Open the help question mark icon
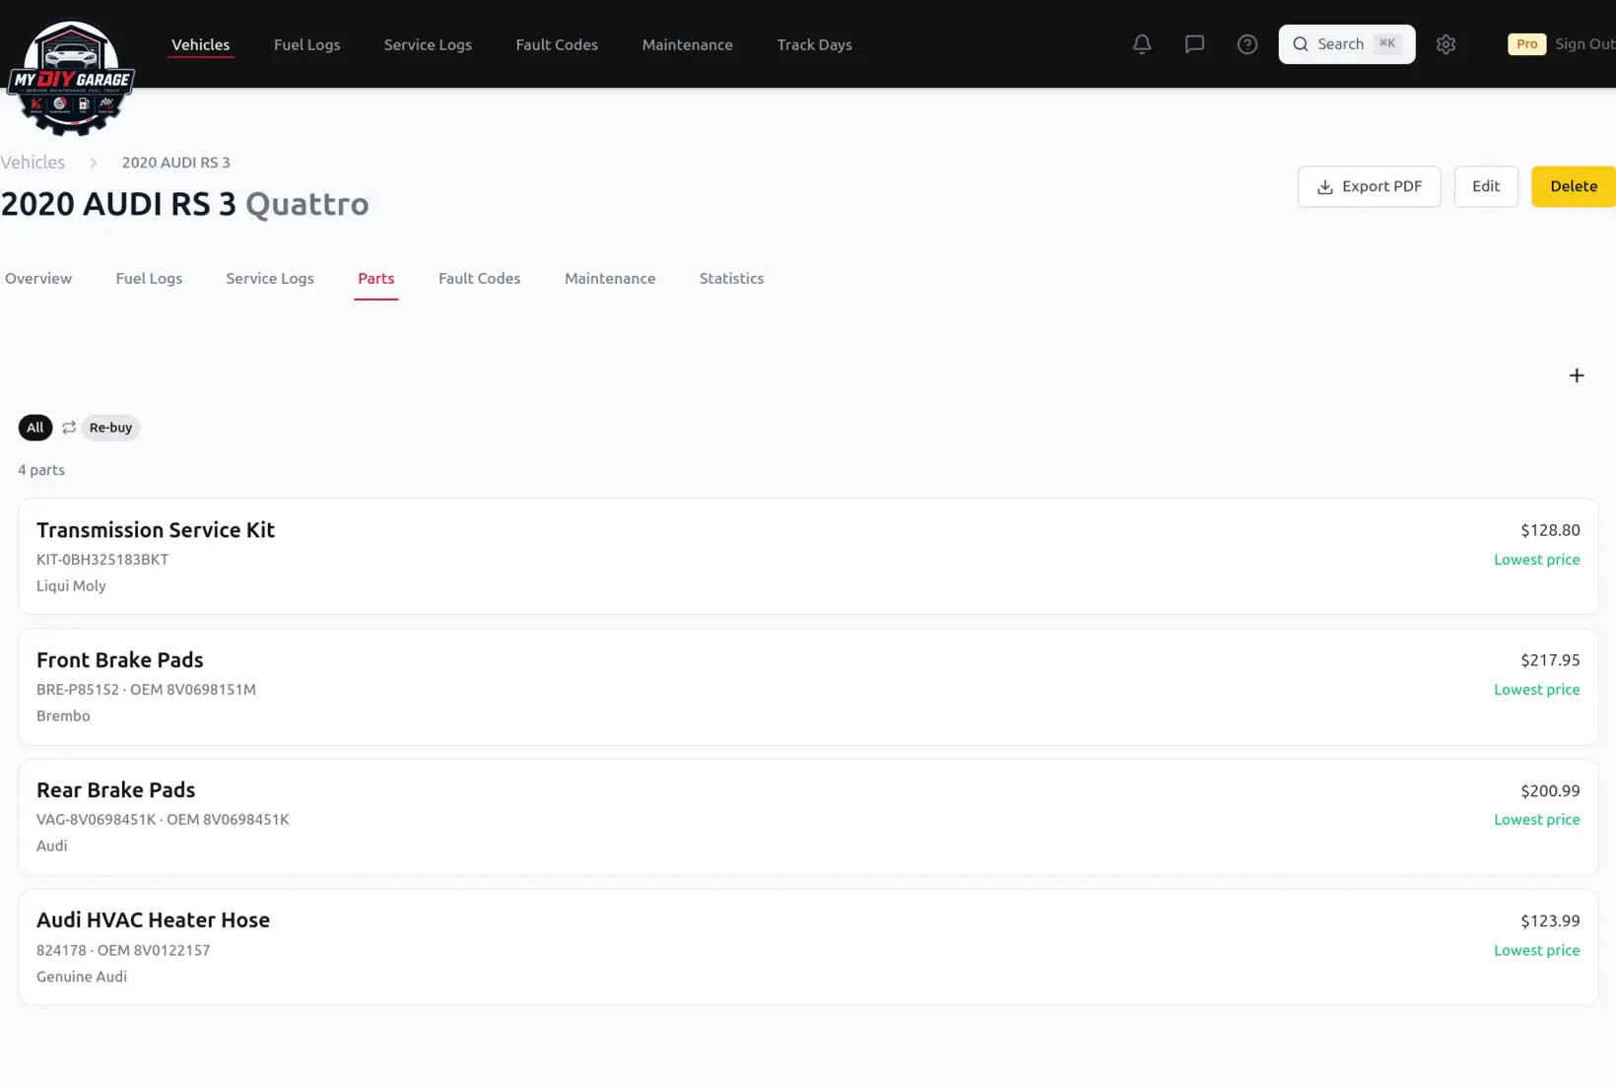Viewport: 1616px width, 1089px height. [x=1246, y=44]
